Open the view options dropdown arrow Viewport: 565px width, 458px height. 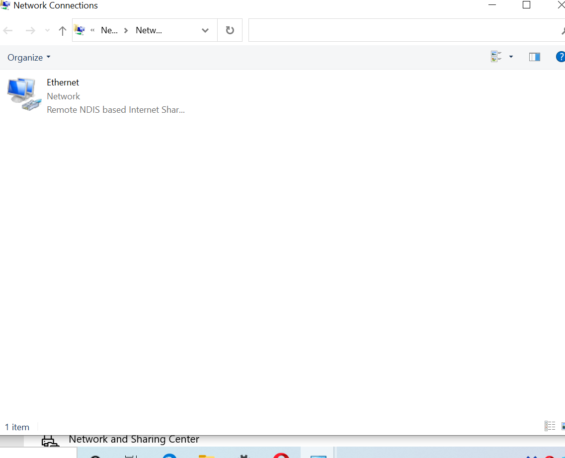pos(511,57)
